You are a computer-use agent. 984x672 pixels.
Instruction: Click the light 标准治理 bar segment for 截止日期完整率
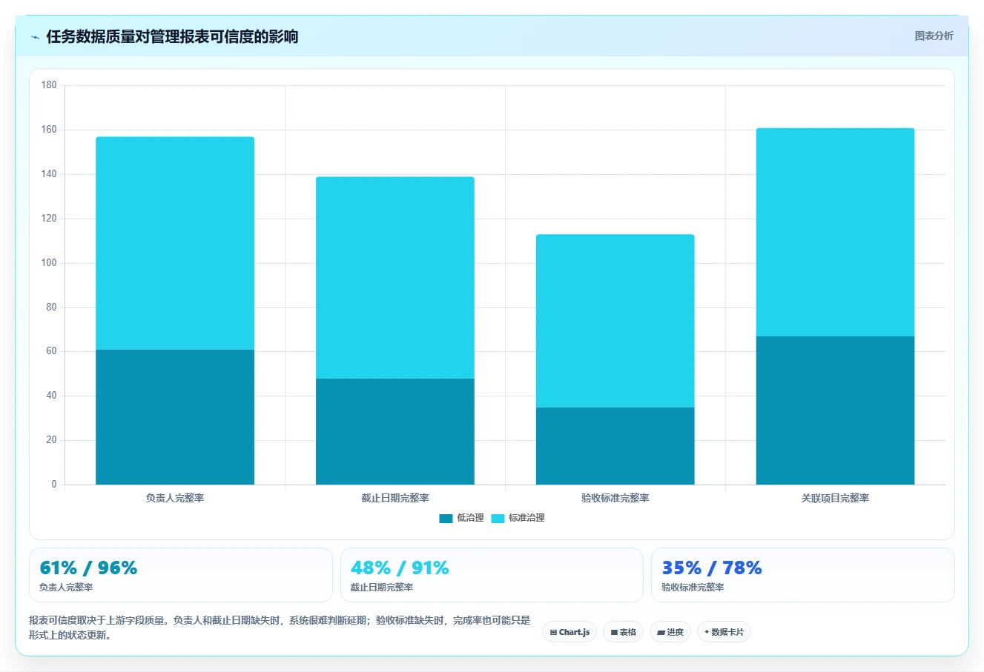[395, 278]
